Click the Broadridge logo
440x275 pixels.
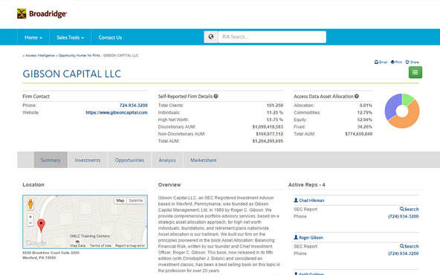(42, 13)
